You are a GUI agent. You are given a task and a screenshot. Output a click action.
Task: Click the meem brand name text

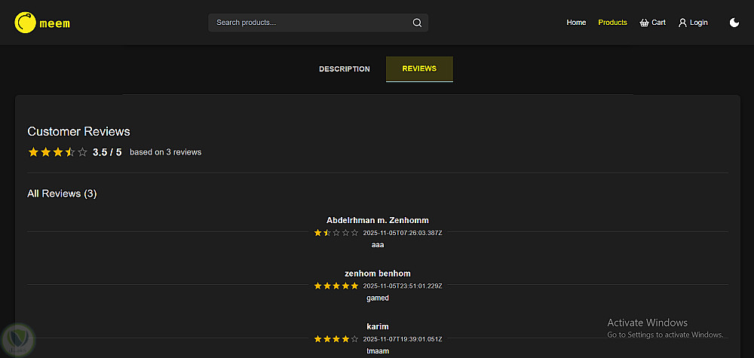point(55,23)
